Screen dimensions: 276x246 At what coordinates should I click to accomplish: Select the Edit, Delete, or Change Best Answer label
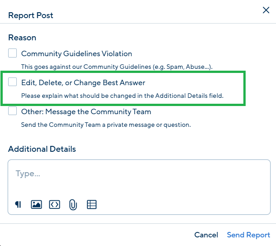83,83
